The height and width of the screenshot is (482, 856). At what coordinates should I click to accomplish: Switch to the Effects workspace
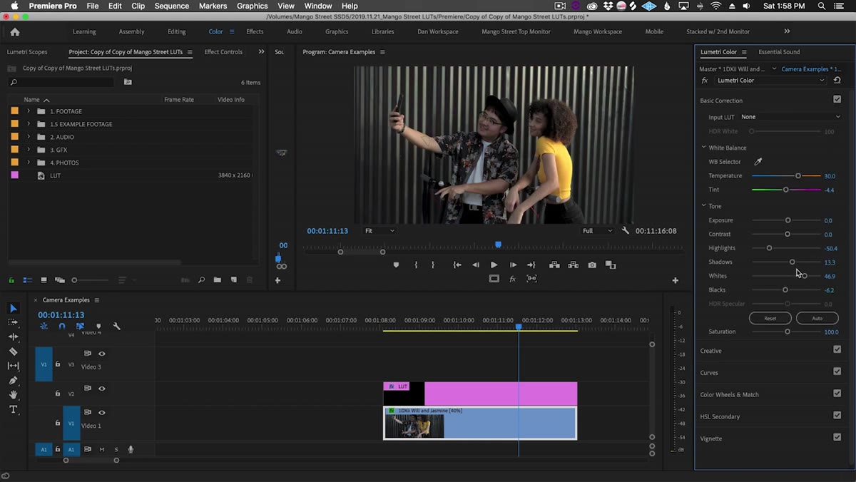click(255, 31)
